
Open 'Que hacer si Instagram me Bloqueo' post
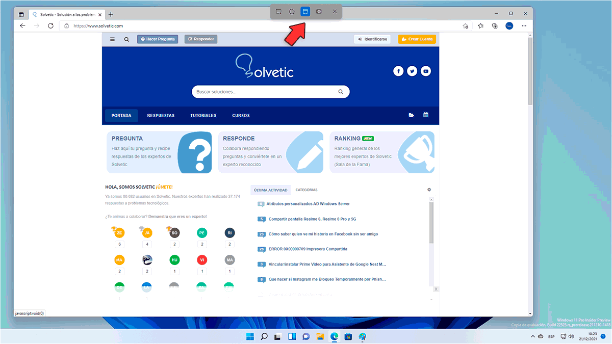(327, 280)
